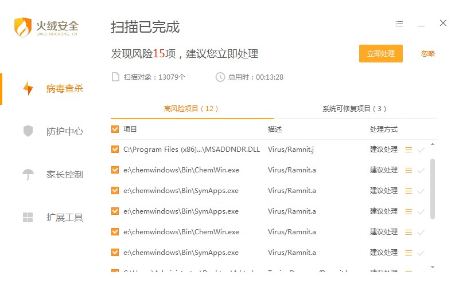
Task: Click checkmark icon in first SymApps.exe row
Action: 421,191
